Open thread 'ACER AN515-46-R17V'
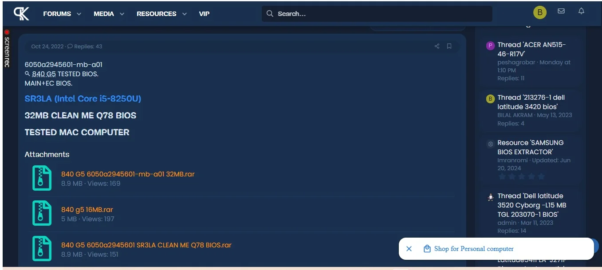 tap(531, 49)
